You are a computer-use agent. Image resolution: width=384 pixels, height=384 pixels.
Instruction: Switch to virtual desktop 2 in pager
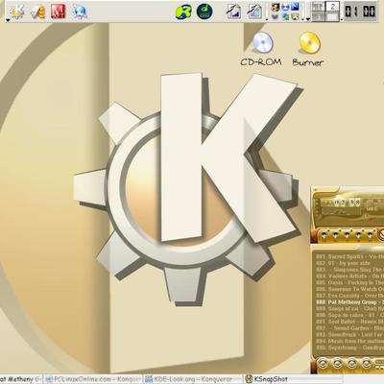(x=333, y=7)
